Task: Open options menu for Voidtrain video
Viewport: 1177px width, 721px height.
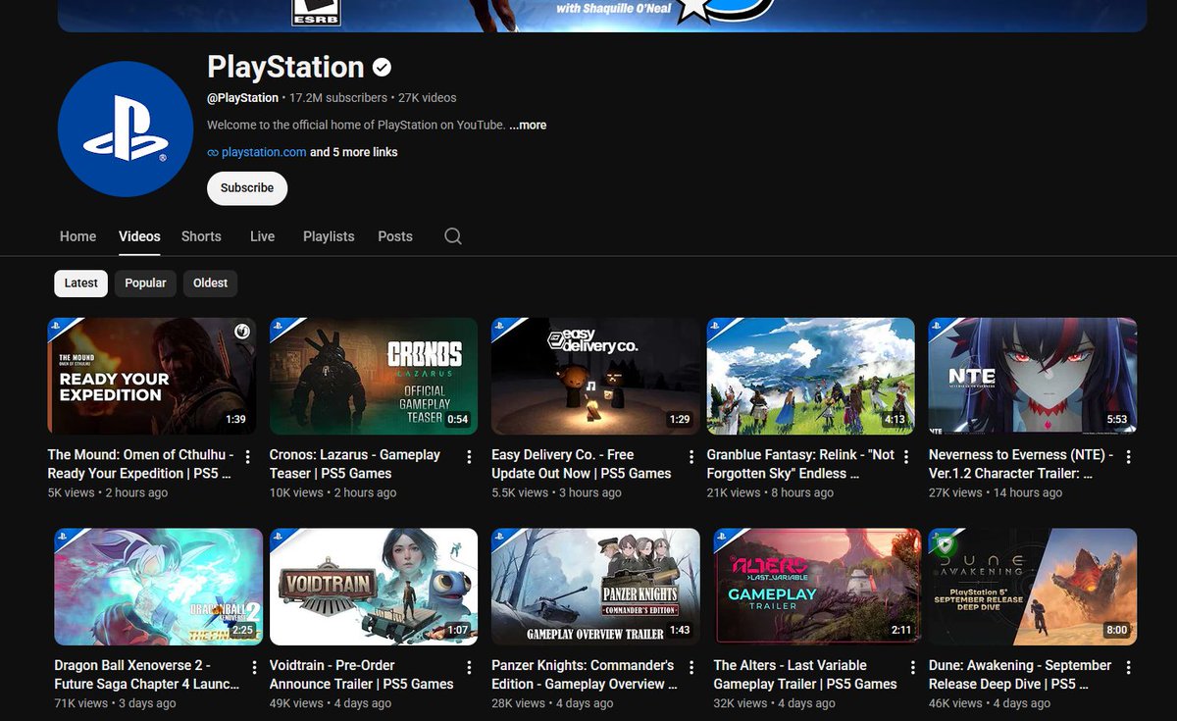Action: pyautogui.click(x=470, y=668)
